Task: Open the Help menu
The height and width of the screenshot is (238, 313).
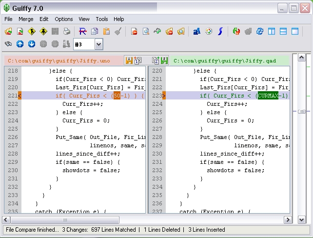Action: coord(119,19)
